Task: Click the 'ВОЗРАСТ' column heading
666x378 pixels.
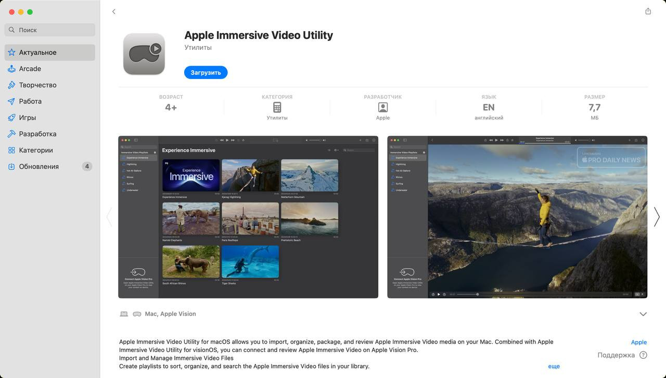Action: pos(171,97)
